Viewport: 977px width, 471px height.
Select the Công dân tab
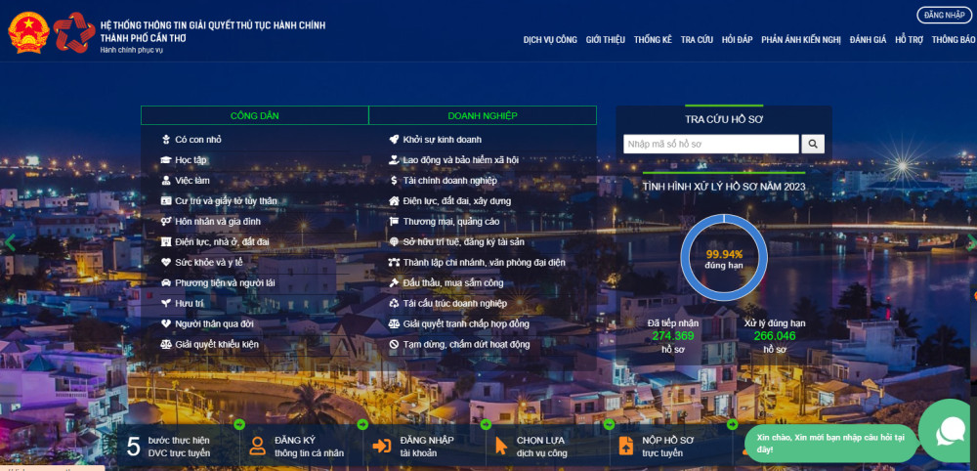pos(255,115)
